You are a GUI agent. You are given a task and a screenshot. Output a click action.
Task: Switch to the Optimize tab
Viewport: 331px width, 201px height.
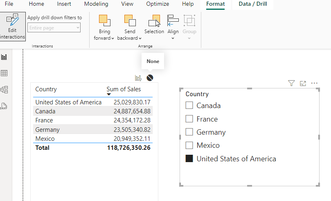pos(158,4)
